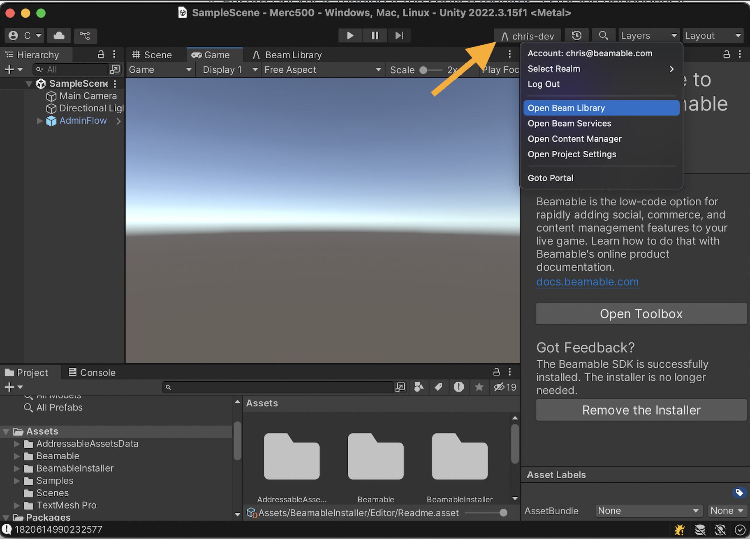Choose Goto Portal menu item
The height and width of the screenshot is (539, 750).
pos(601,178)
